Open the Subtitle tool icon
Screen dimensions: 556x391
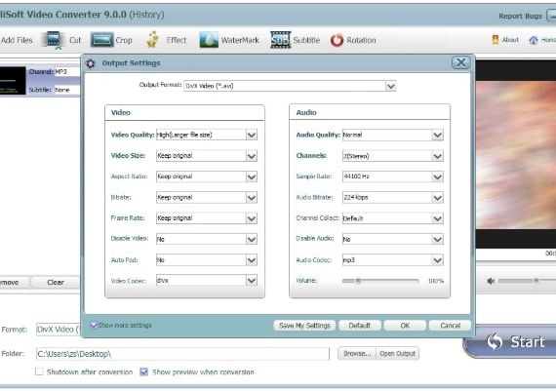tap(281, 40)
